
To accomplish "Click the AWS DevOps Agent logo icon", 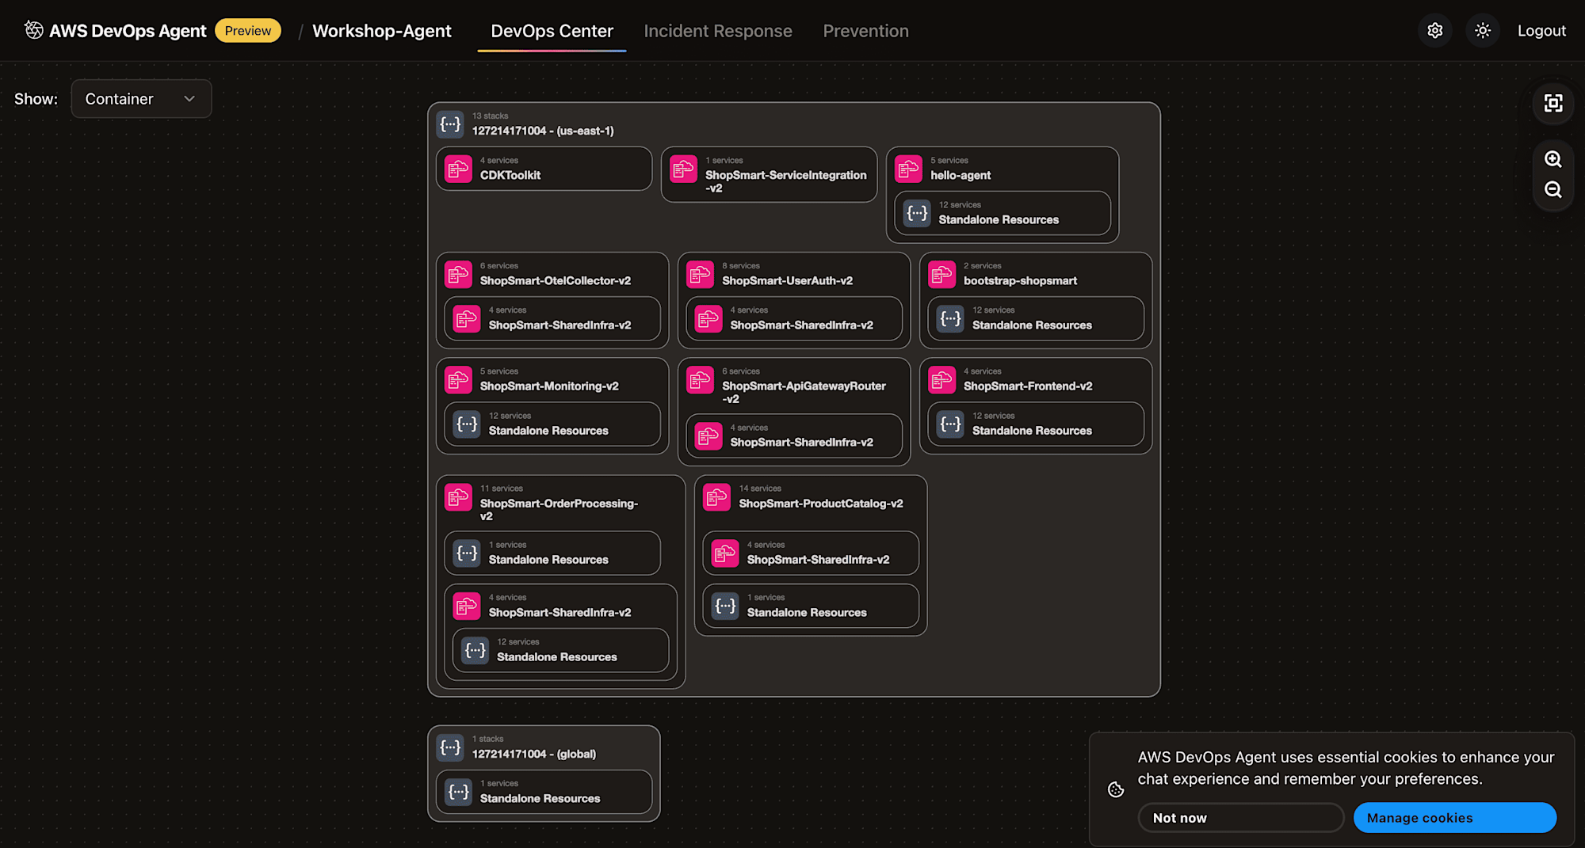I will click(33, 30).
